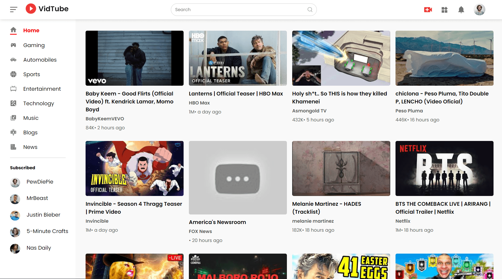Select the Gaming sidebar icon
Screen dimensions: 502x279
coord(13,45)
